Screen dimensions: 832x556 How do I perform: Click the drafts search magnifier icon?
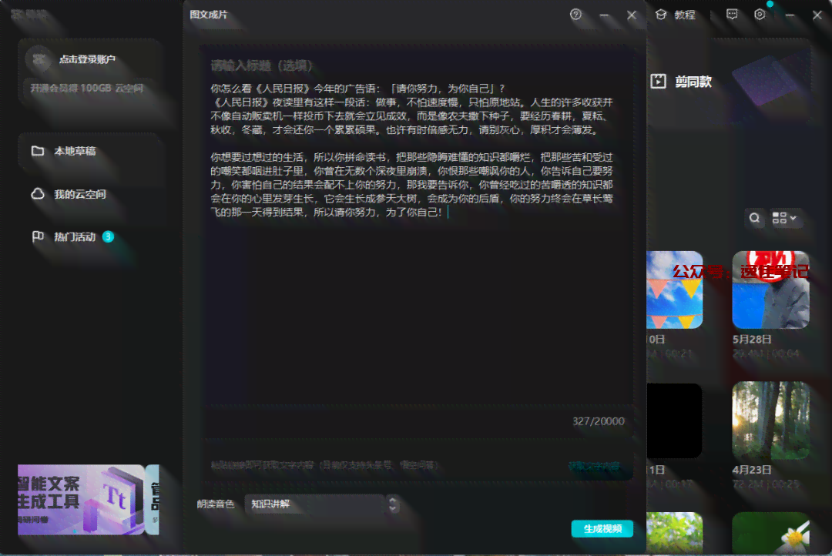(754, 218)
